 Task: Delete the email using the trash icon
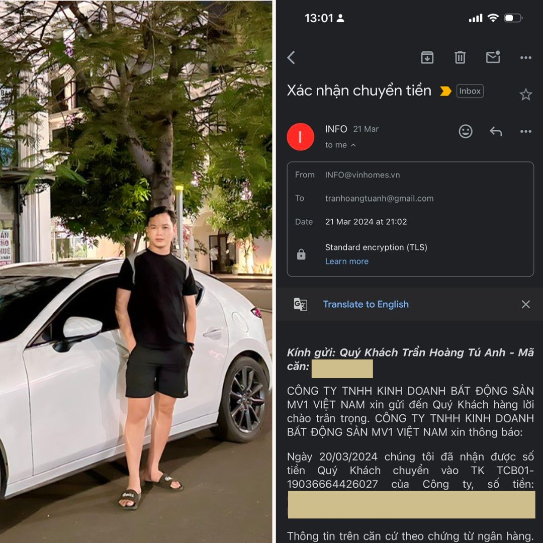click(460, 57)
